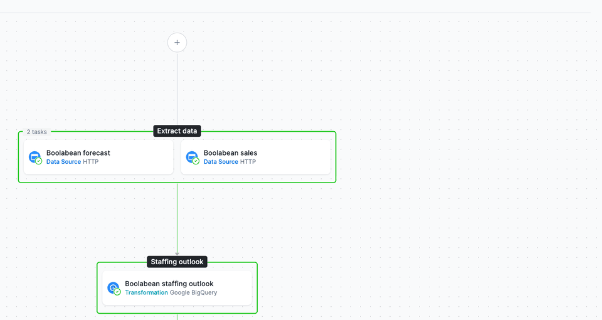Click 'HTTP' text in Boolabean sales card

coord(248,162)
